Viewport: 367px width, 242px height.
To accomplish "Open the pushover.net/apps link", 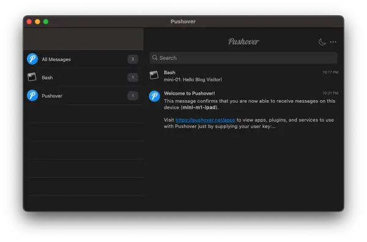I will pyautogui.click(x=206, y=120).
